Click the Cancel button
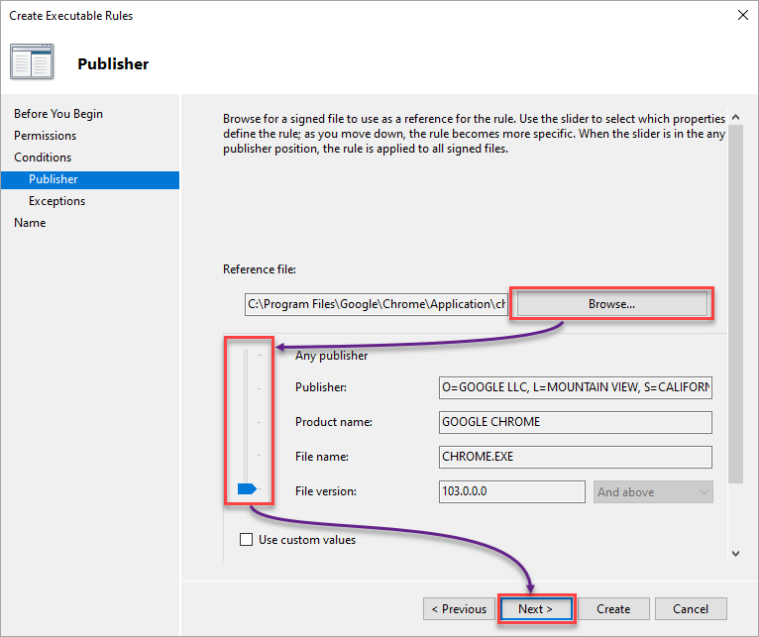Screen dimensions: 759x637 (691, 609)
